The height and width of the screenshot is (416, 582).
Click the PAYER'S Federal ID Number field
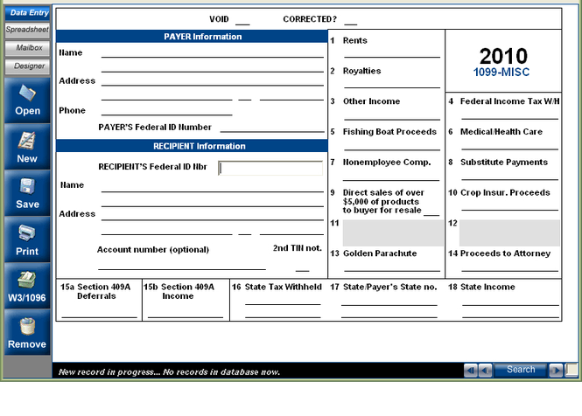tap(272, 128)
